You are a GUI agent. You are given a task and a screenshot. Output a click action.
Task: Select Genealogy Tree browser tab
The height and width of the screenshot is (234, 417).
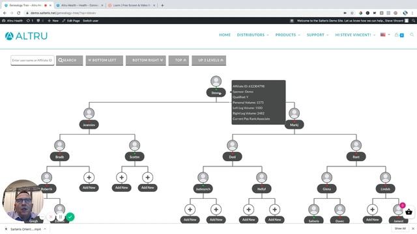pos(27,5)
